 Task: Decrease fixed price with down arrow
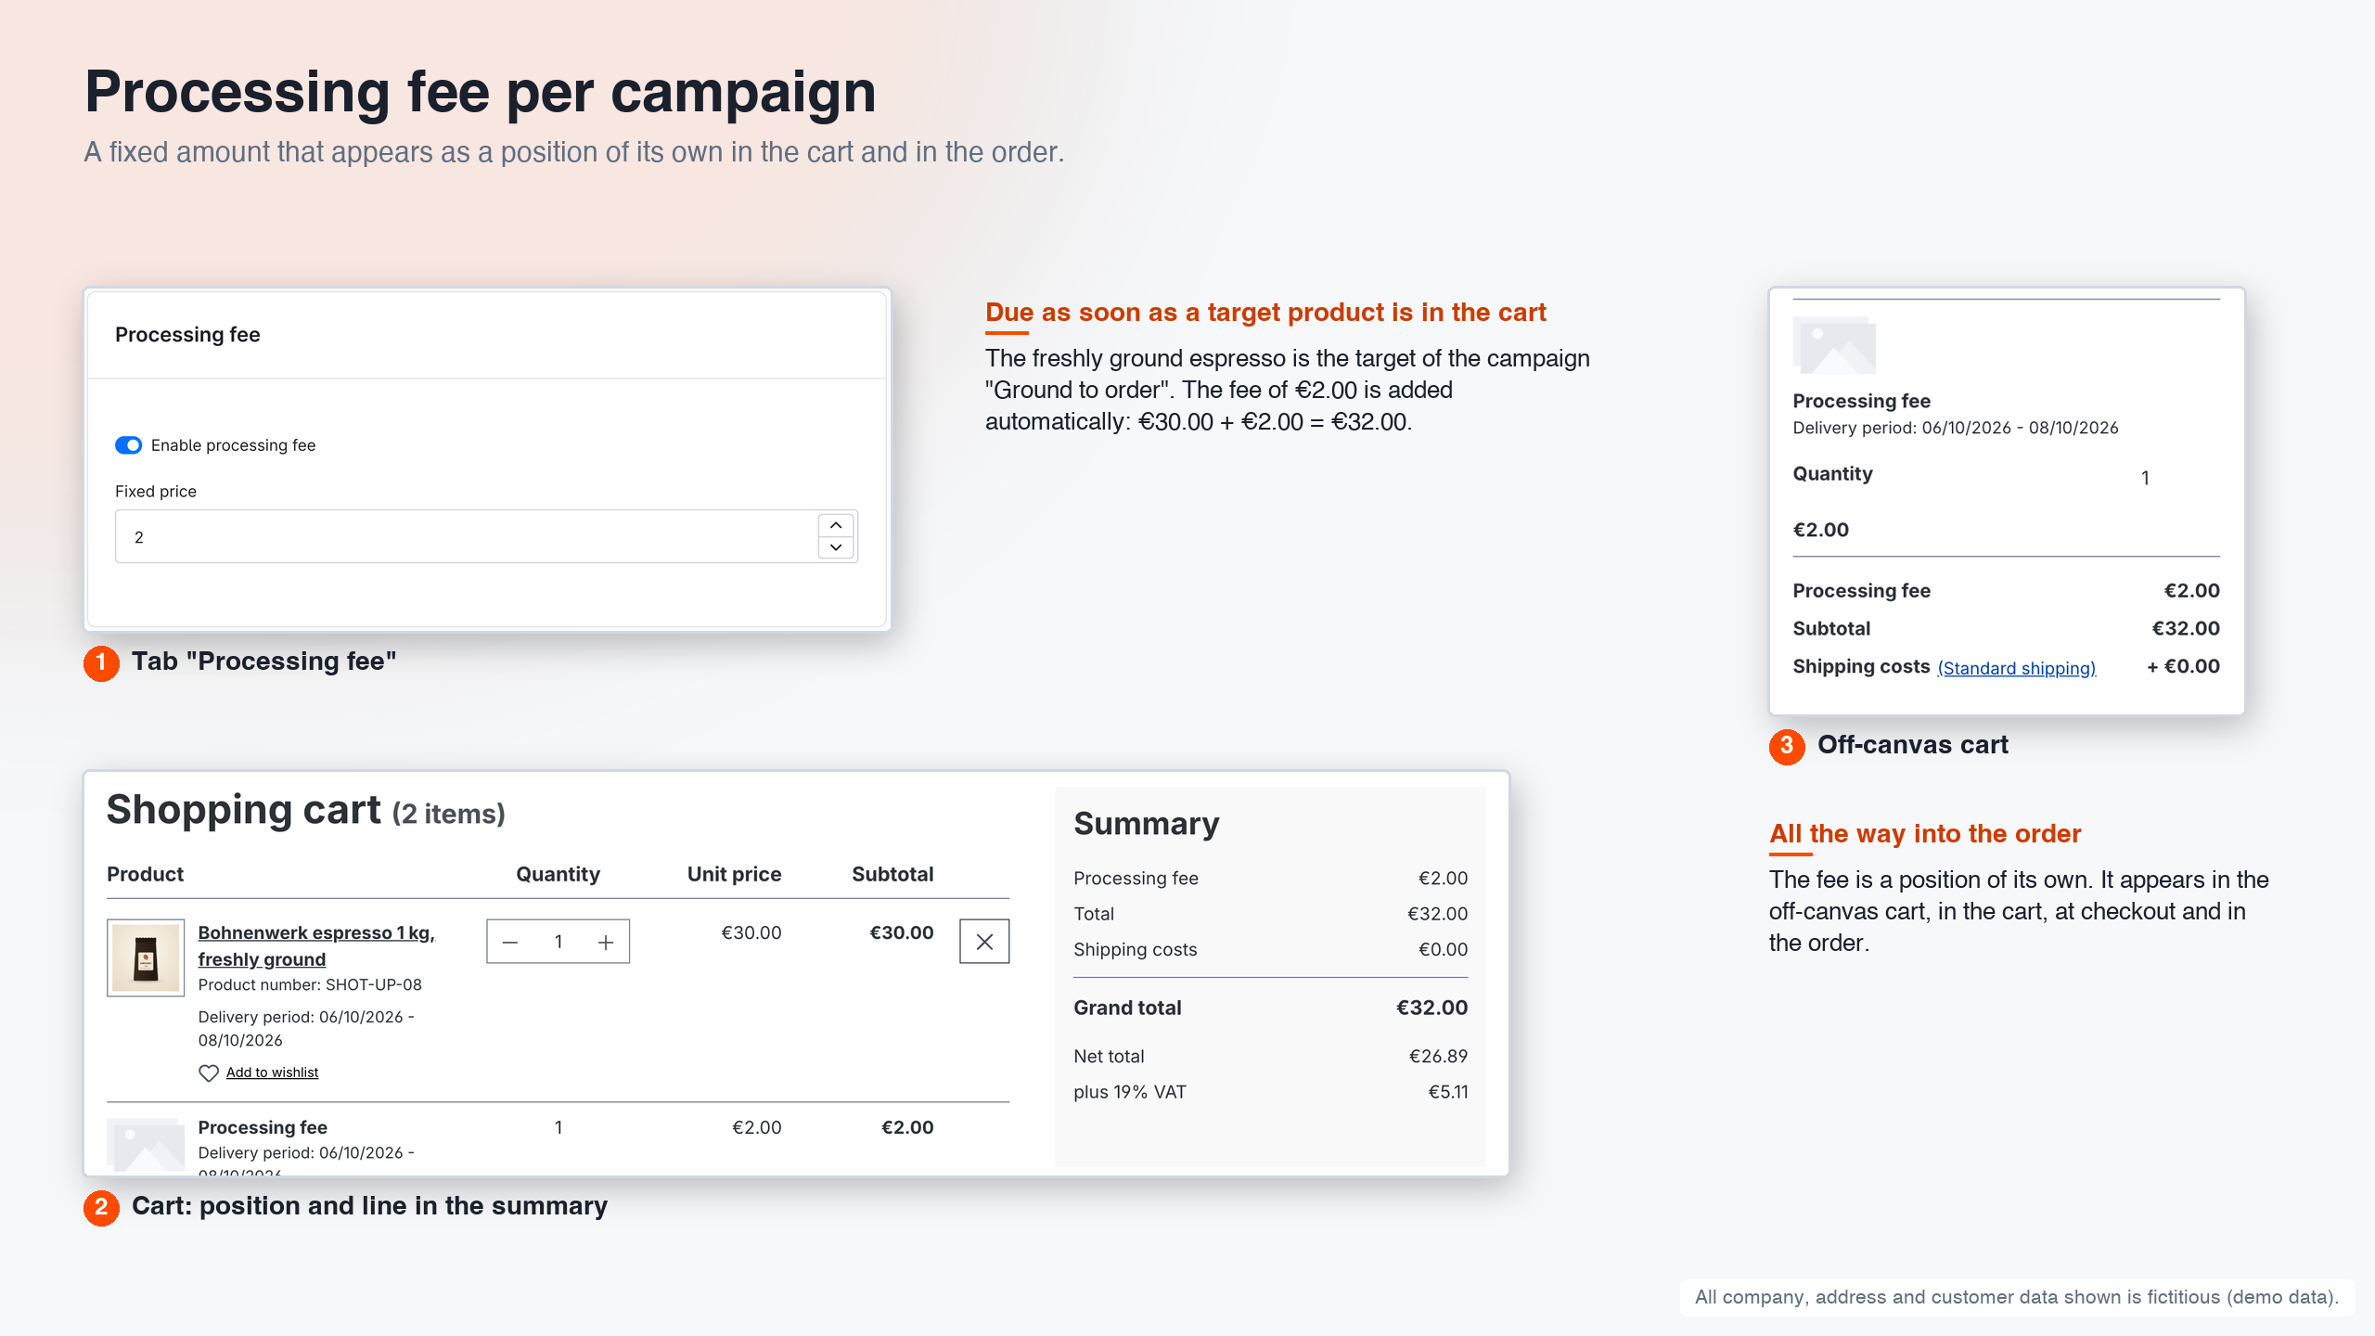point(836,547)
